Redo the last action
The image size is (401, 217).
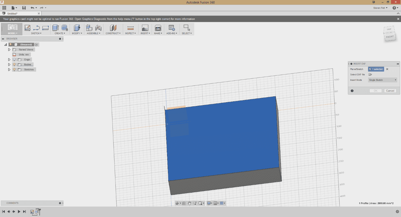click(x=41, y=8)
